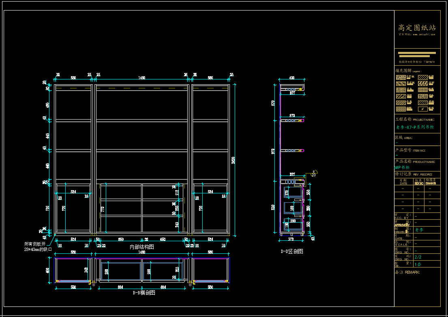448x317 pixels.
Task: Click the 日期 DATE column header in revision table
Action: point(403,182)
